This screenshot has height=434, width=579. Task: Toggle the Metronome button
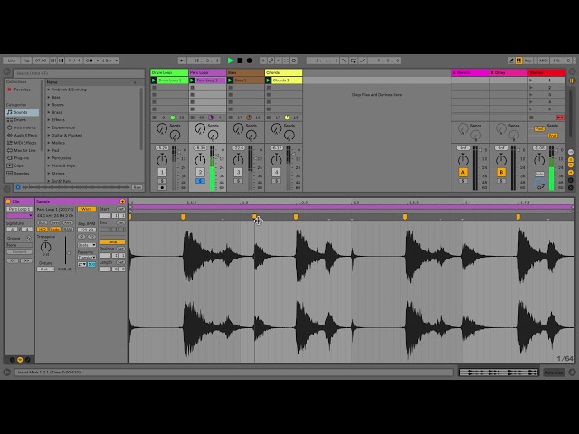(x=90, y=61)
